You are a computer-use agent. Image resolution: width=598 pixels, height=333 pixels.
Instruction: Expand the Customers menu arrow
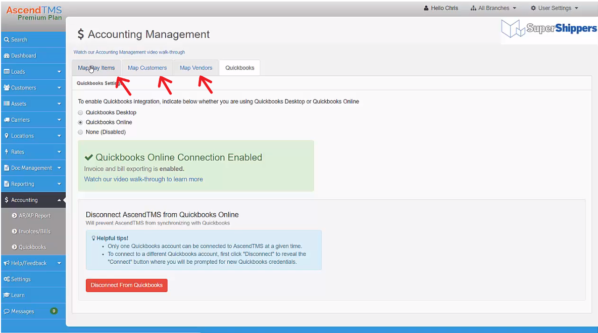pyautogui.click(x=59, y=88)
